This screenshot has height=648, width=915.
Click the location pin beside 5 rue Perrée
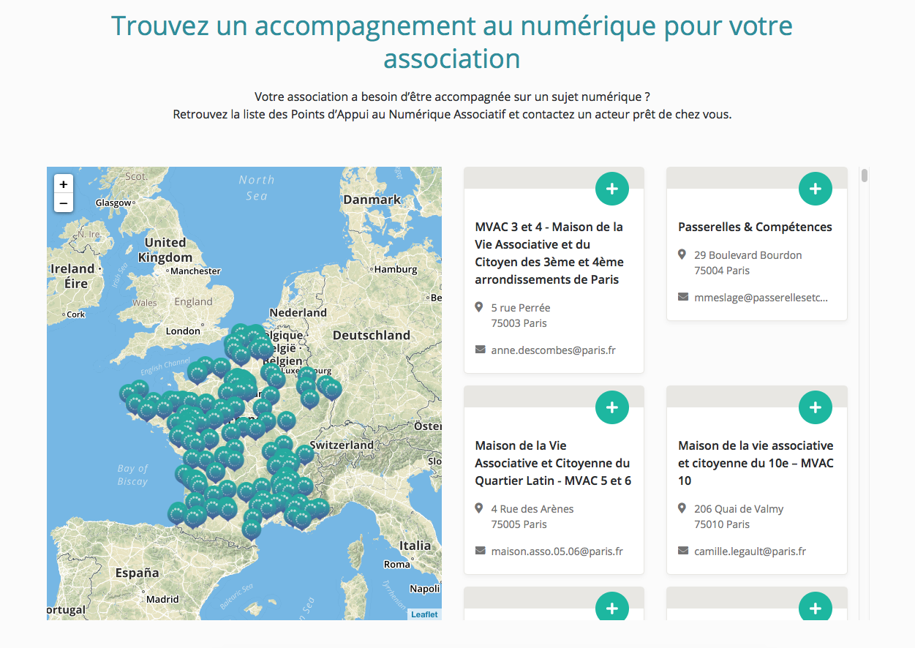click(479, 307)
